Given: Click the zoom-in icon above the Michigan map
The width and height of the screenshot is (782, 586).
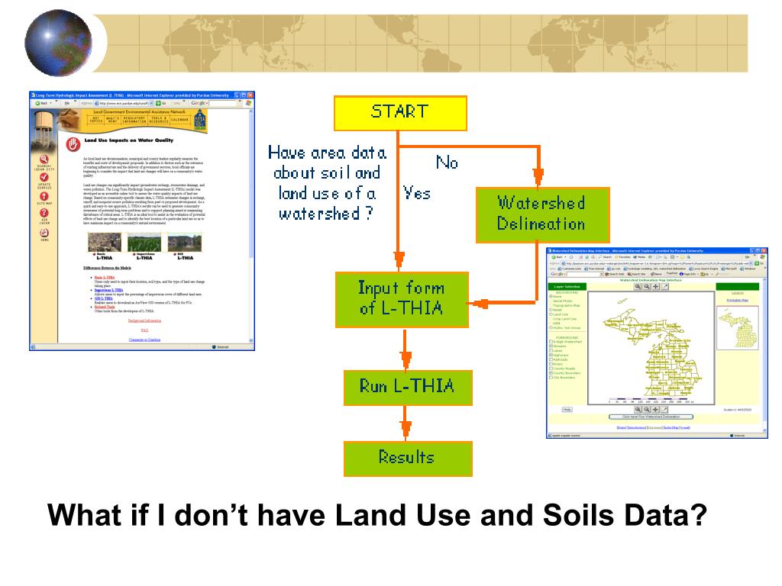Looking at the screenshot, I should click(638, 286).
